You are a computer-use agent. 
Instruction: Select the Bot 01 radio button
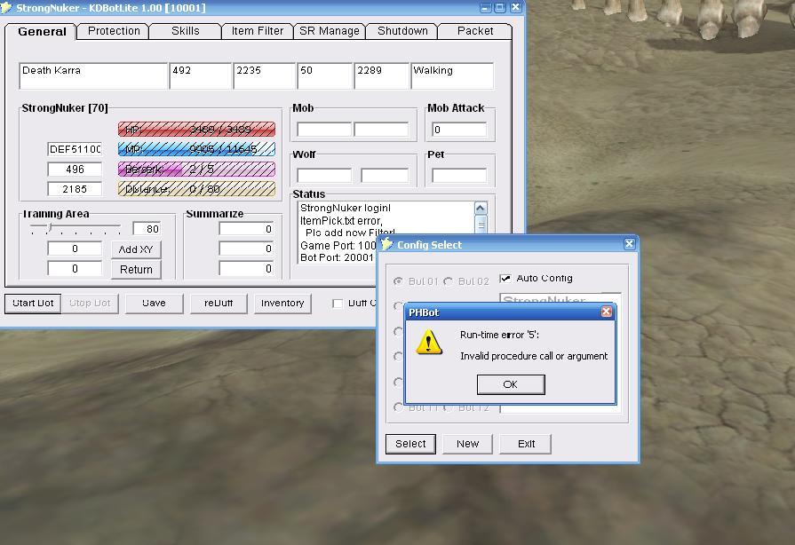[399, 281]
